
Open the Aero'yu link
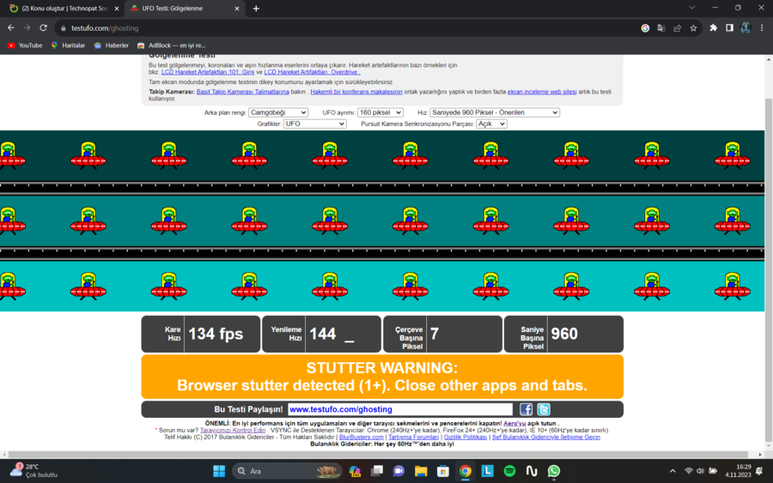[514, 424]
